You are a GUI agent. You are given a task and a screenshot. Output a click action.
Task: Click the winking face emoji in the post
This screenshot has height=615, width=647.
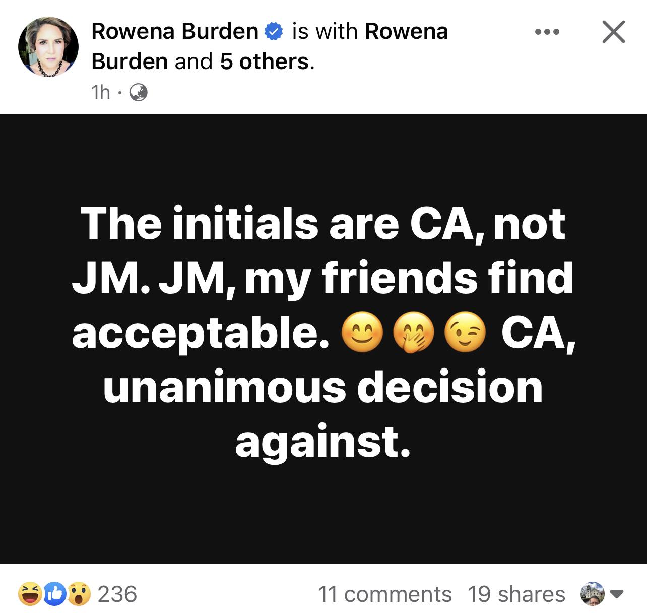click(x=465, y=333)
